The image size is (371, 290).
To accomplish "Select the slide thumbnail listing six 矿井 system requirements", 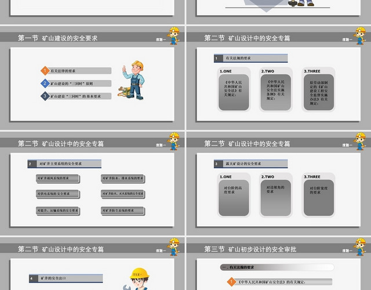I will (x=92, y=183).
